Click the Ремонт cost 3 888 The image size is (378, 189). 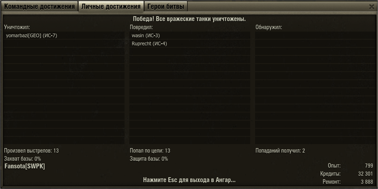point(367,182)
